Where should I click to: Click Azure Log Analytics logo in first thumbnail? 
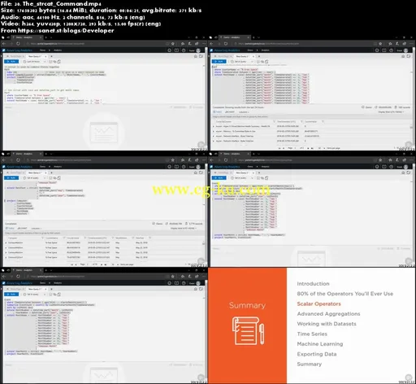coord(17,50)
